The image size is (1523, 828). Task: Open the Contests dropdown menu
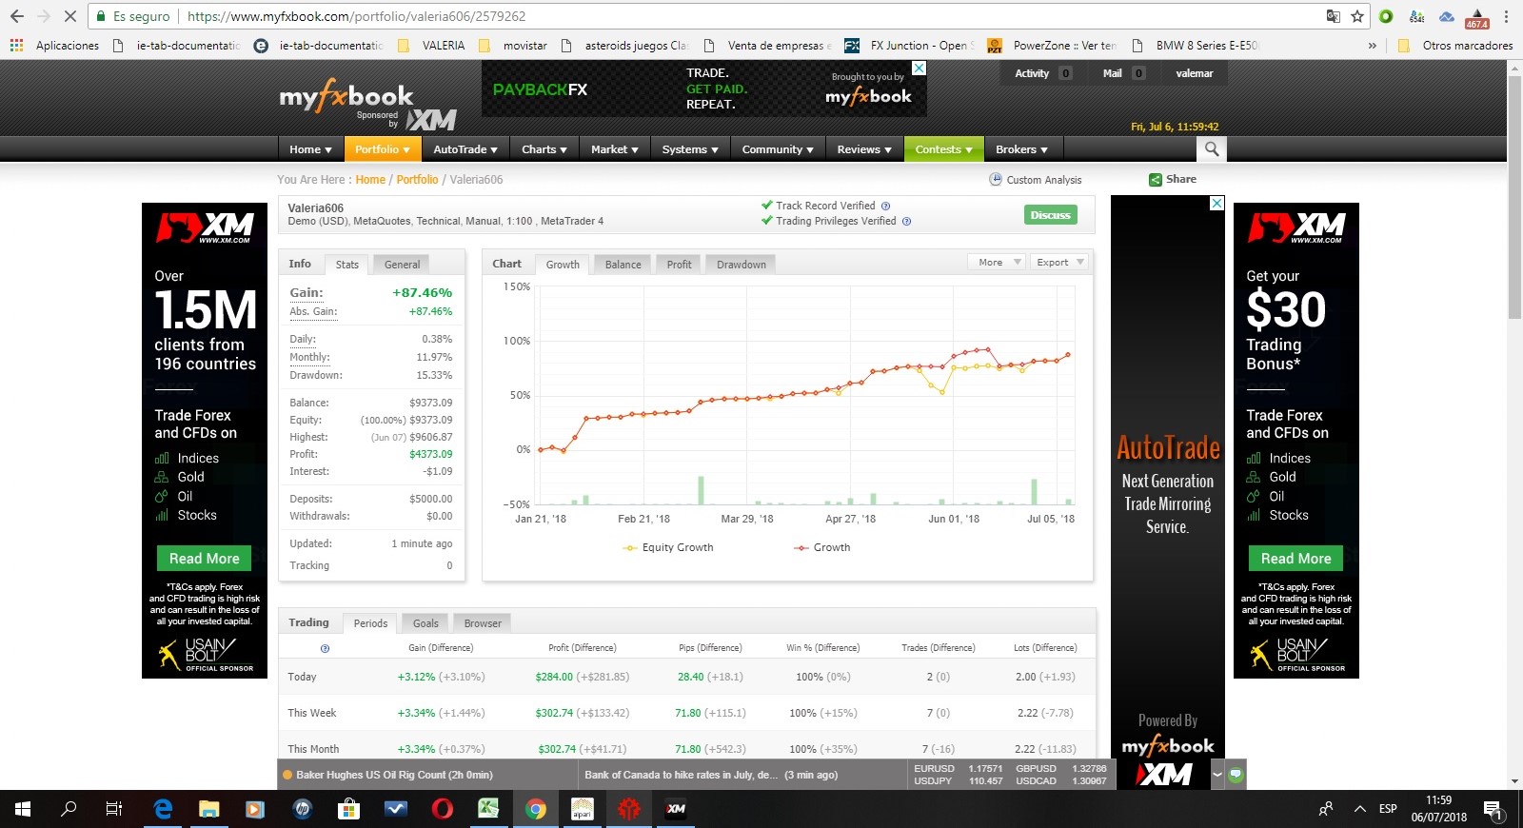pos(943,149)
